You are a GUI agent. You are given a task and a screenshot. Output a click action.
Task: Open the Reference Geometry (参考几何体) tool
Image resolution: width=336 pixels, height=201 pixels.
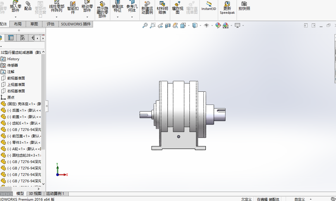(132, 6)
